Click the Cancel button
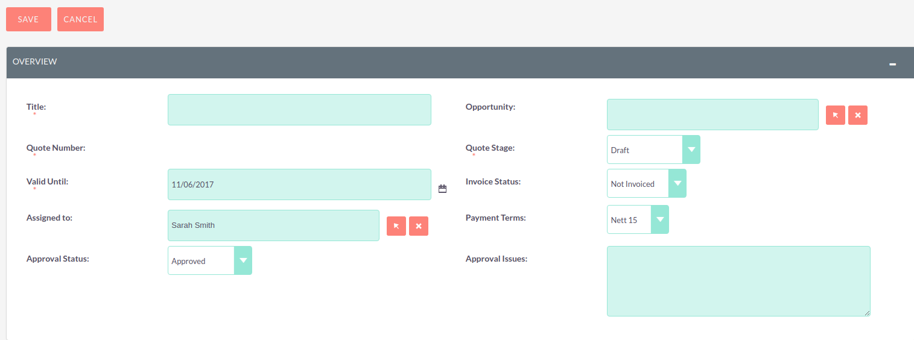The image size is (914, 340). 80,19
